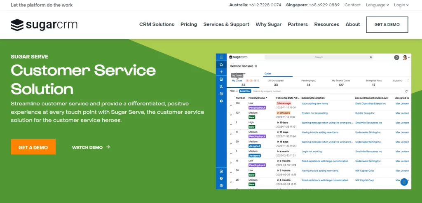Select the My Team's Cases tab

341,82
